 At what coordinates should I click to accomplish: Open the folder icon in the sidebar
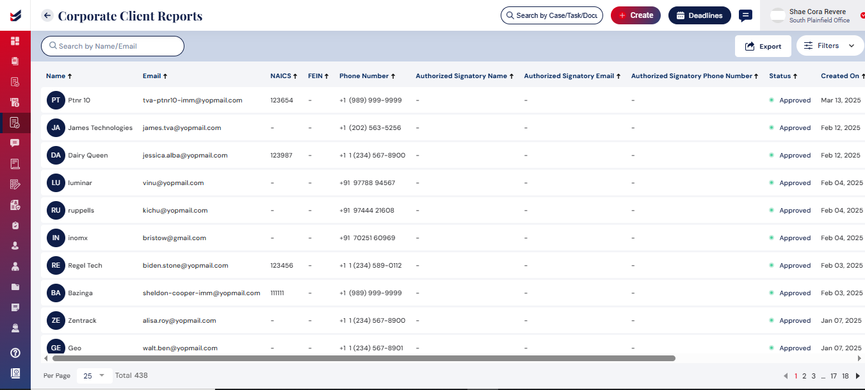click(15, 287)
